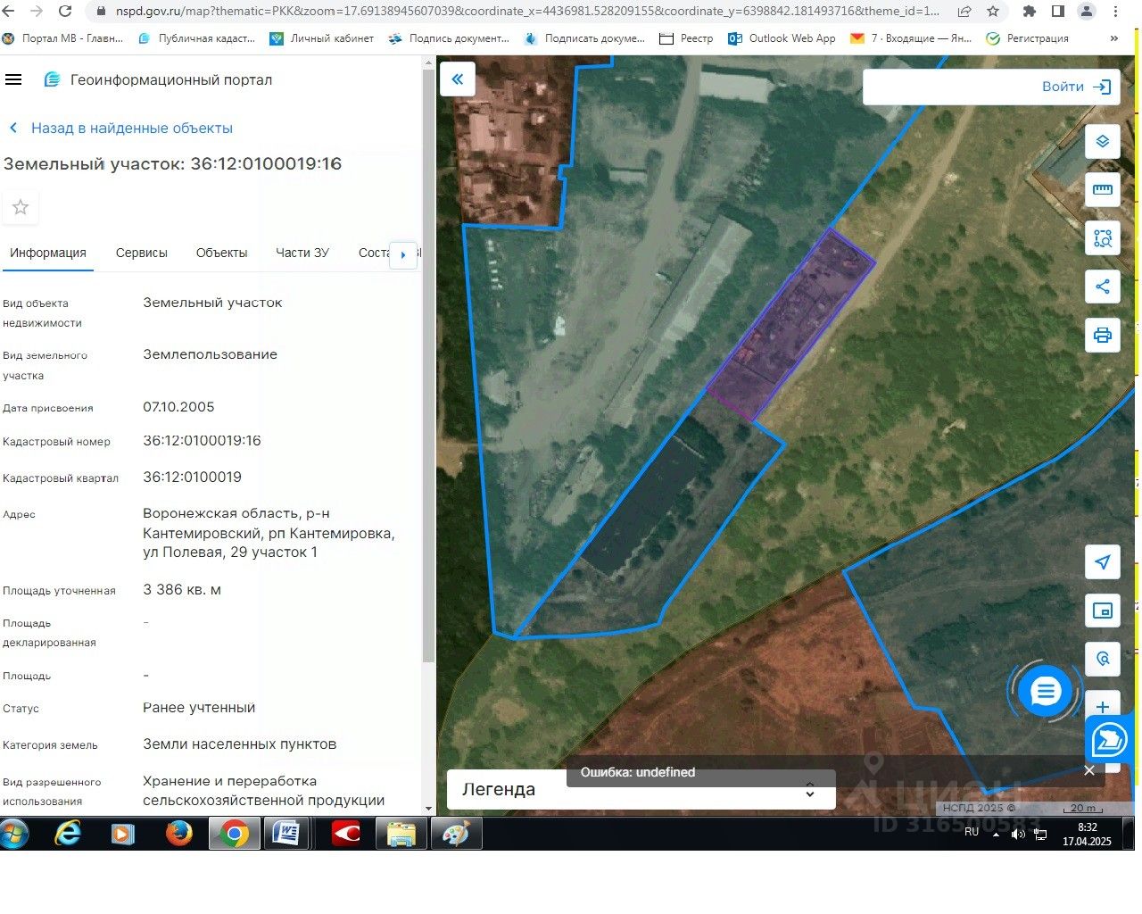Open the round chat assistant bubble

click(1045, 690)
